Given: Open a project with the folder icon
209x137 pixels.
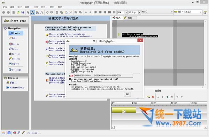Looking at the screenshot, I should (x=18, y=13).
